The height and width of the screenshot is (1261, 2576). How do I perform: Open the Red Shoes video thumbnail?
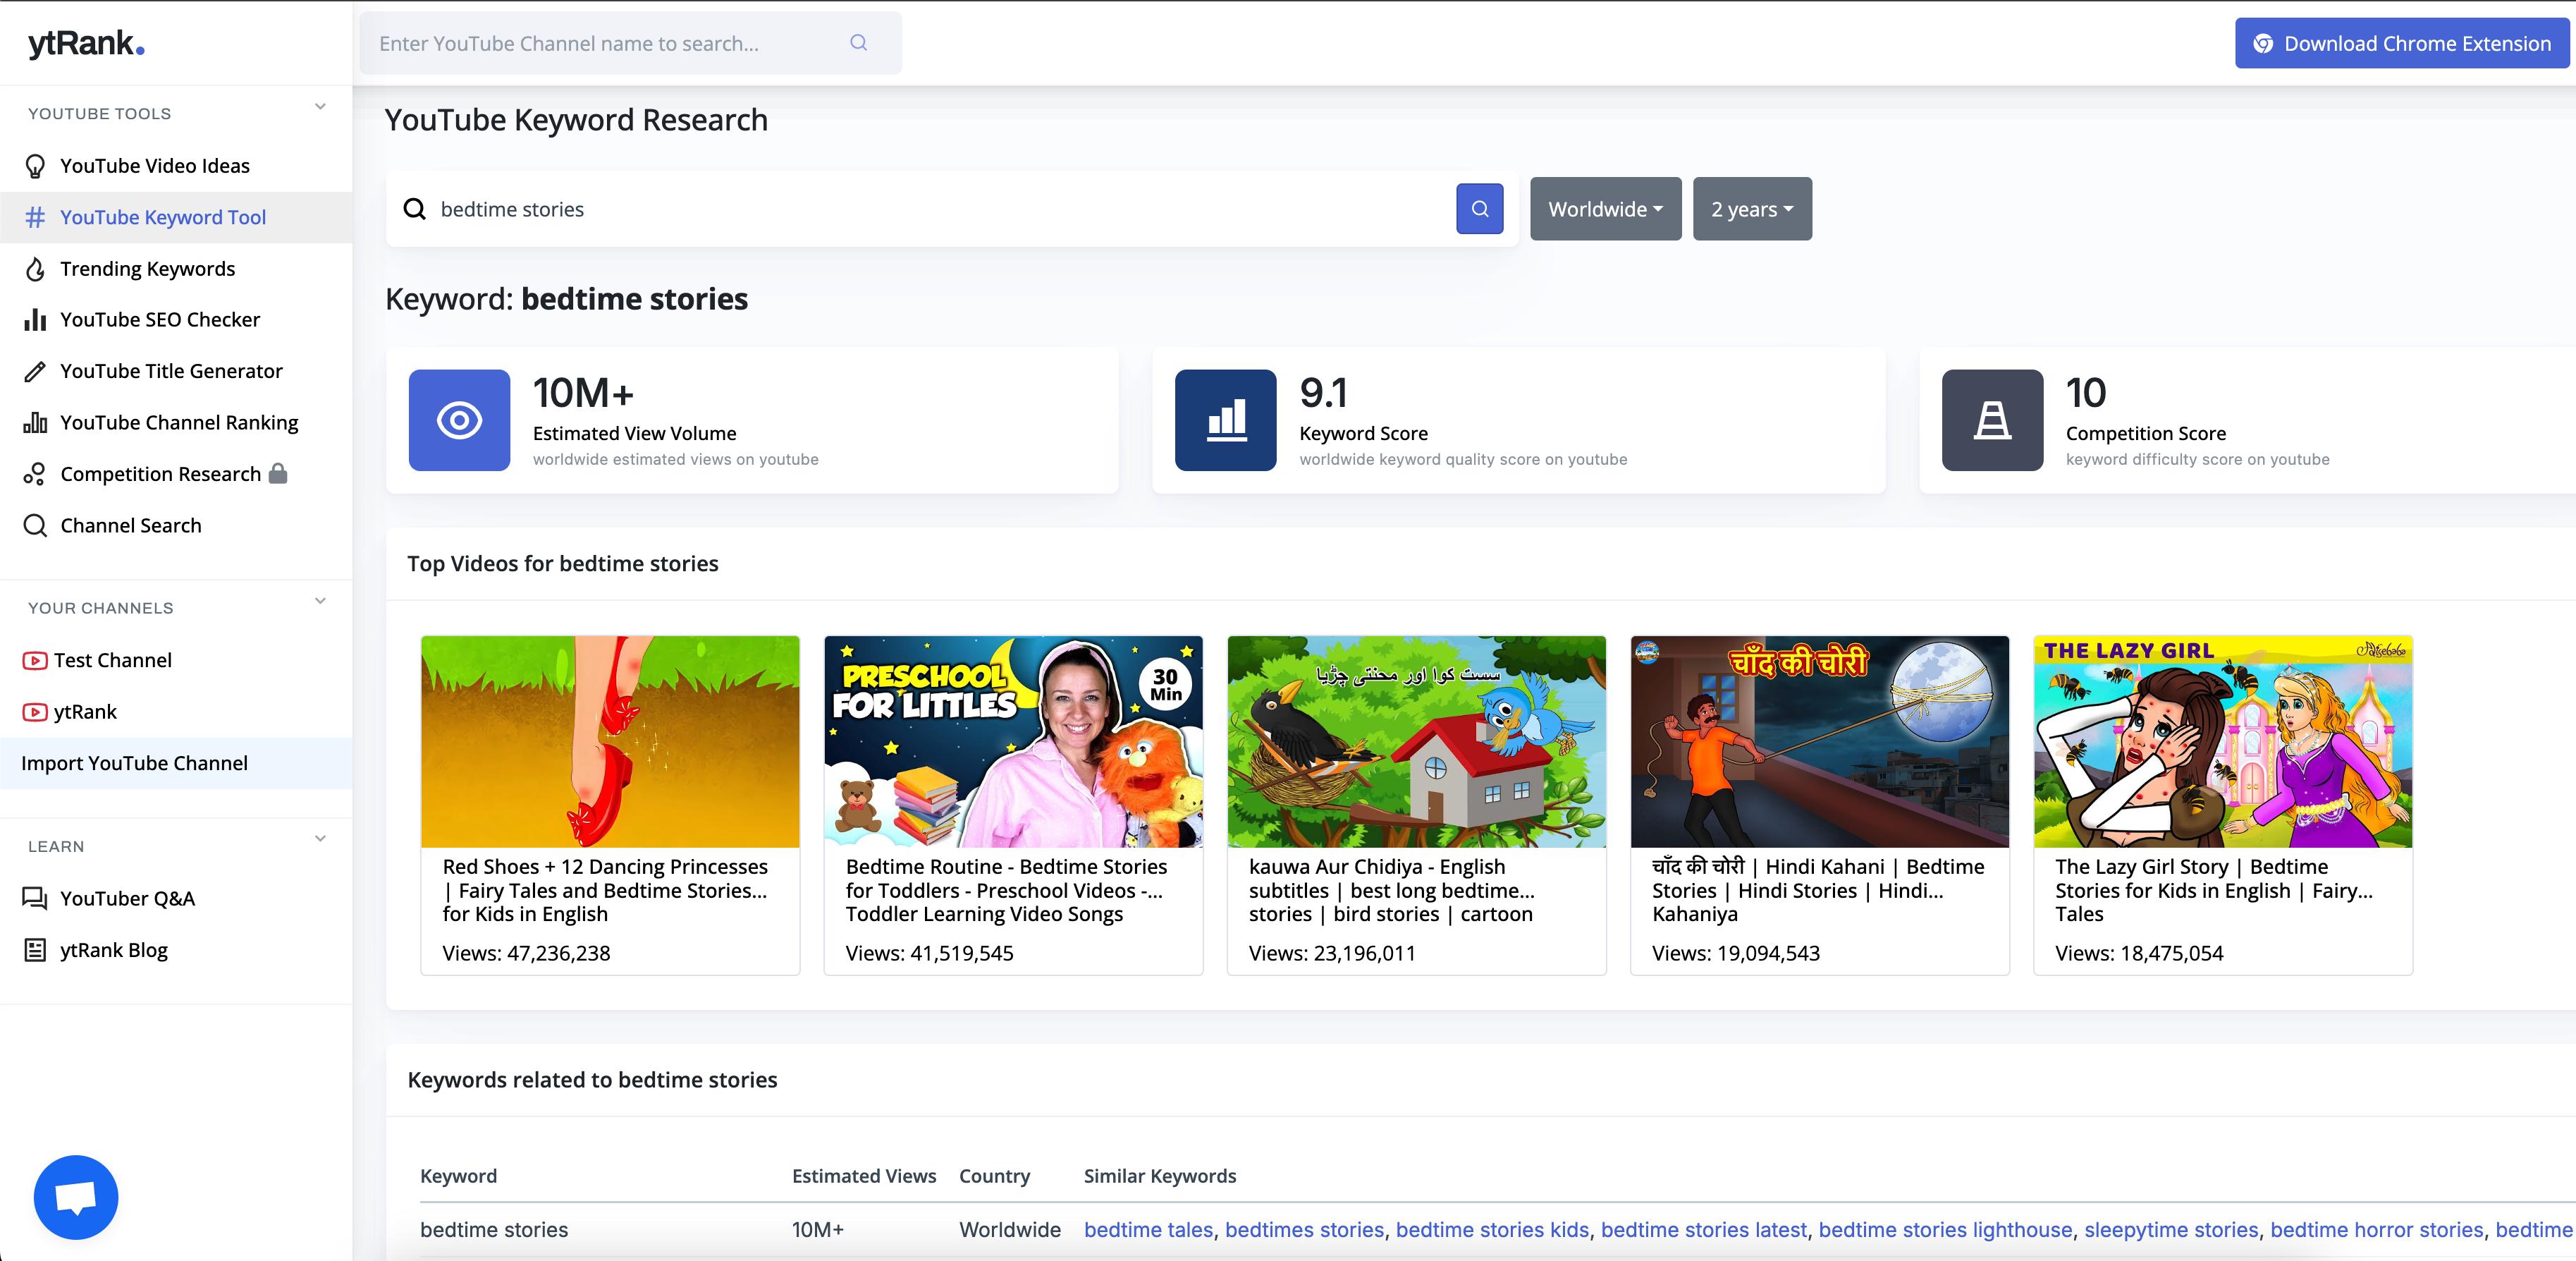click(x=610, y=741)
